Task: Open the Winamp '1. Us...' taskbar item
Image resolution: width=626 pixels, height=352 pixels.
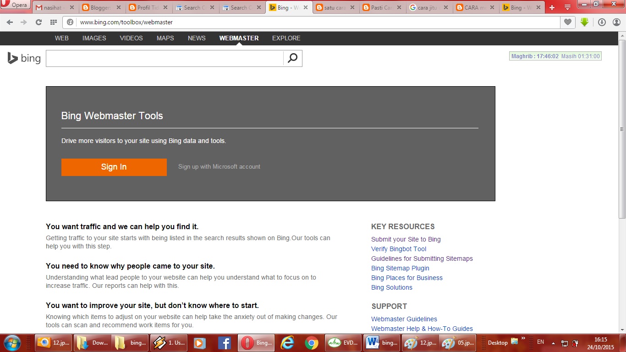Action: click(169, 342)
